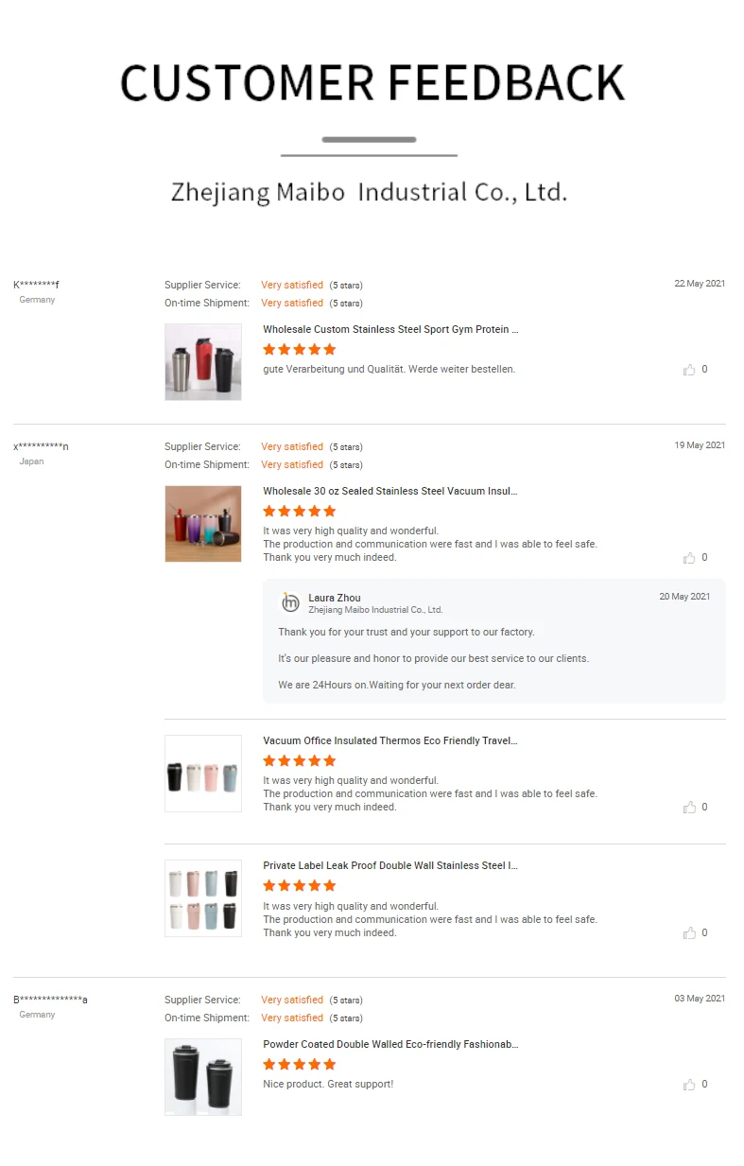Image resolution: width=744 pixels, height=1166 pixels.
Task: Open Vacuum Office Insulated Thermos product link
Action: click(x=390, y=741)
